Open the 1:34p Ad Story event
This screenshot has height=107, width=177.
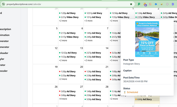pyautogui.click(x=143, y=13)
